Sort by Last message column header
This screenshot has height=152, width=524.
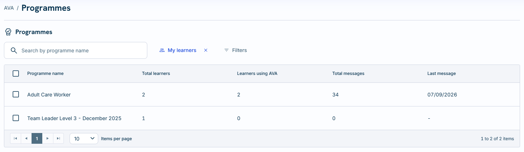(x=442, y=73)
